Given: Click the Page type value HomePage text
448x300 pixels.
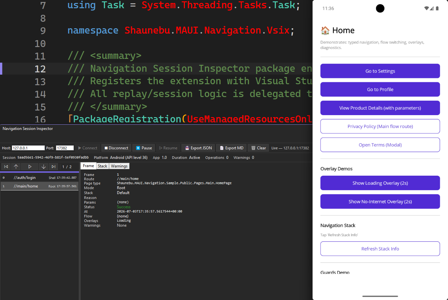Looking at the screenshot, I should coord(174,183).
